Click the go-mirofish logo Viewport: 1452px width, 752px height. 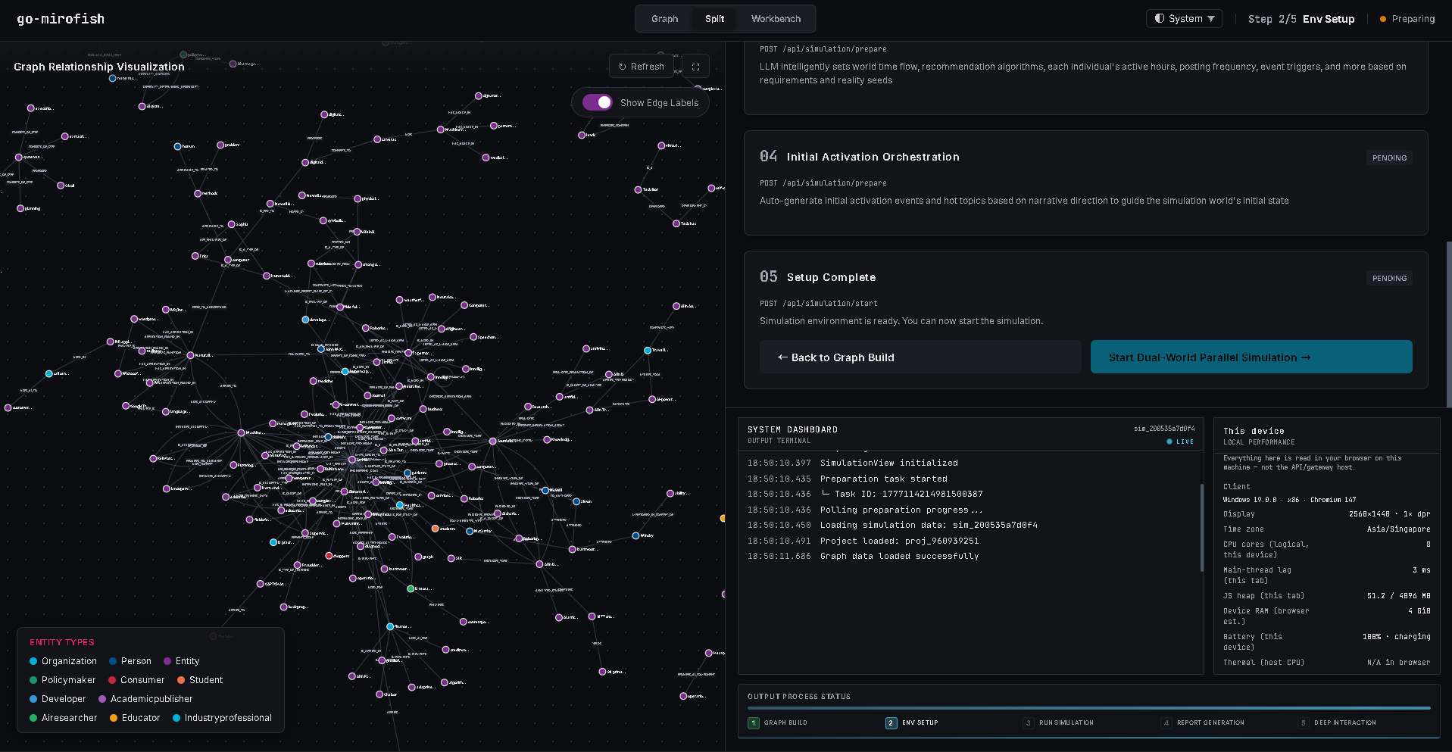[x=61, y=19]
